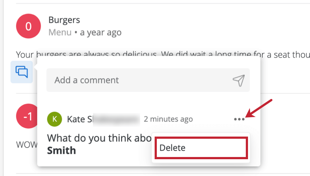Click the blurred surname next to Kate
Viewport: 310px width, 176px height.
pos(116,119)
